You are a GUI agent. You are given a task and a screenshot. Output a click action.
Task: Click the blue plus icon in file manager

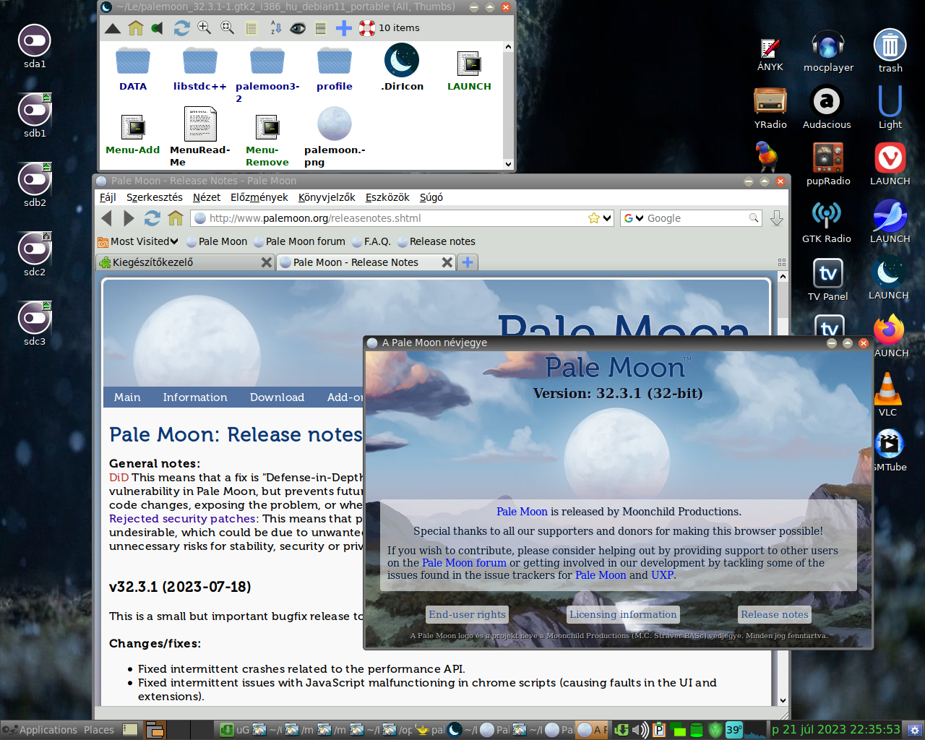pos(344,28)
